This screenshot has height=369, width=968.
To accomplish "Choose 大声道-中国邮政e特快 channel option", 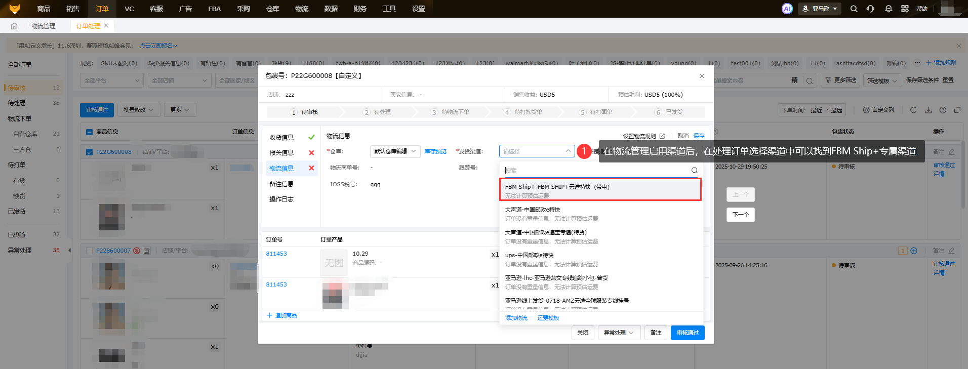I will (601, 214).
